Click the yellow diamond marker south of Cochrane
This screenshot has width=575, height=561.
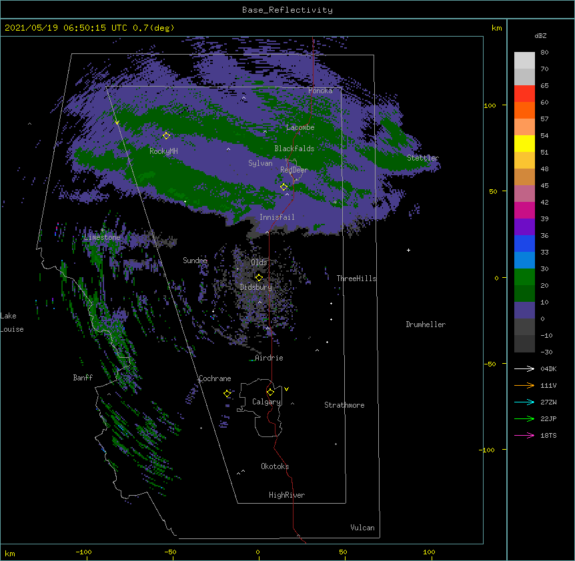(227, 394)
